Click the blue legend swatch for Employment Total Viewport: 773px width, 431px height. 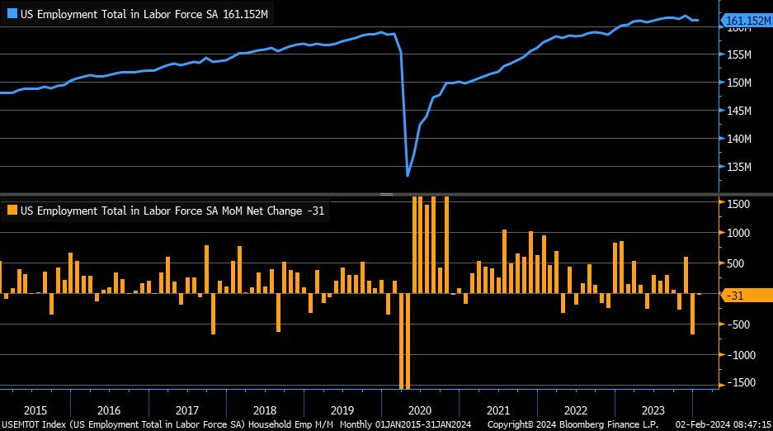click(x=12, y=14)
